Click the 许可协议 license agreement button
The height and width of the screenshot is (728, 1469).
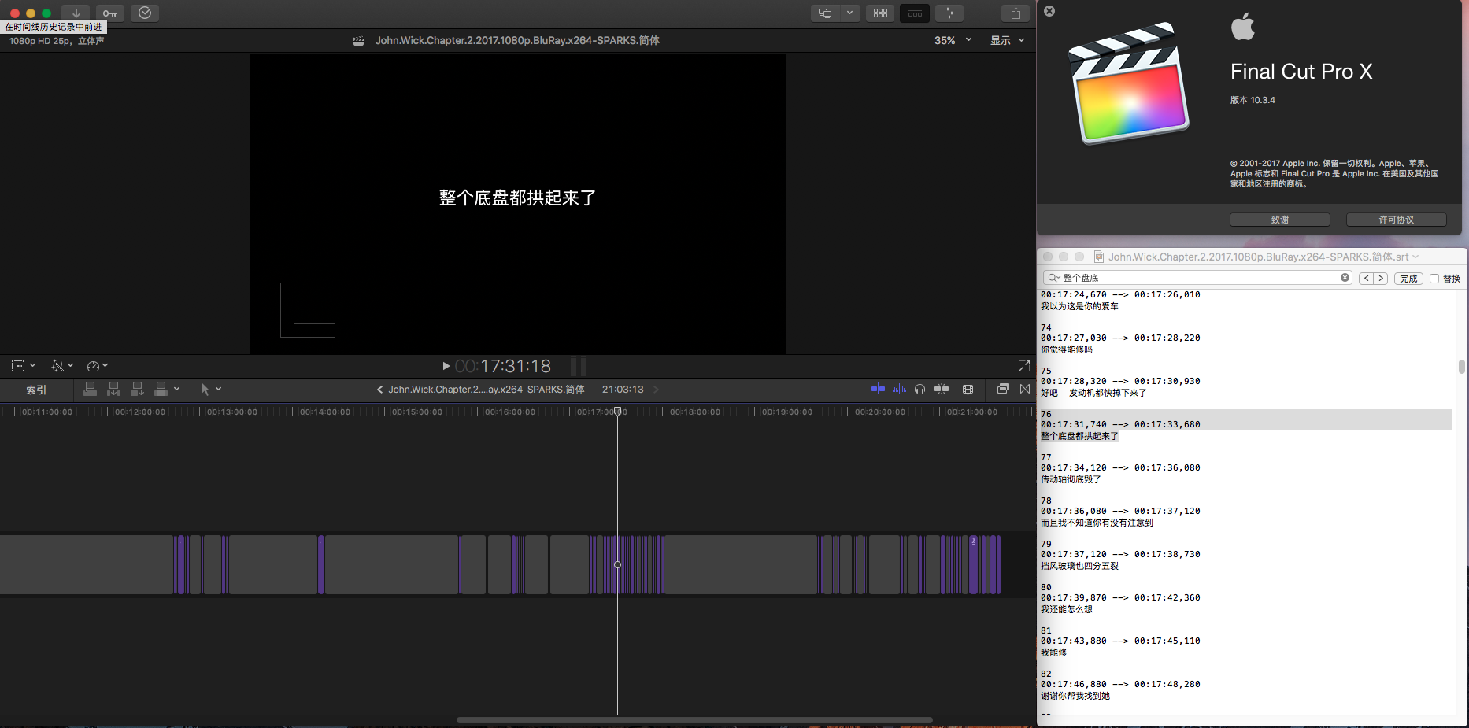1397,220
